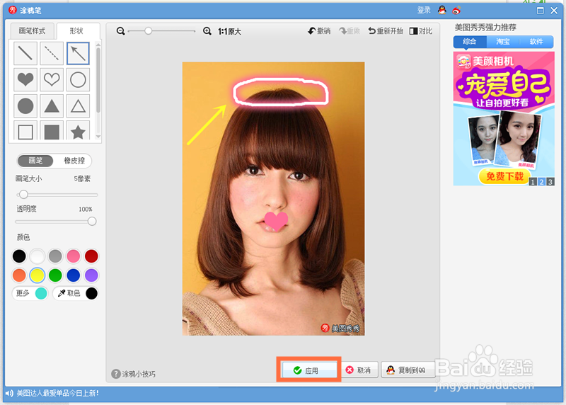Pick the pink color swatch
Viewport: 566px width, 405px height.
pos(74,256)
